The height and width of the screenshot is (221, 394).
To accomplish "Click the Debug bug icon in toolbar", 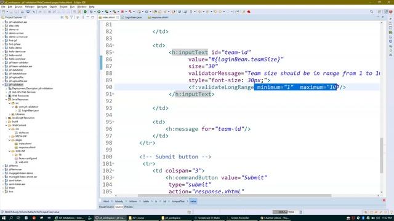I will click(x=91, y=12).
